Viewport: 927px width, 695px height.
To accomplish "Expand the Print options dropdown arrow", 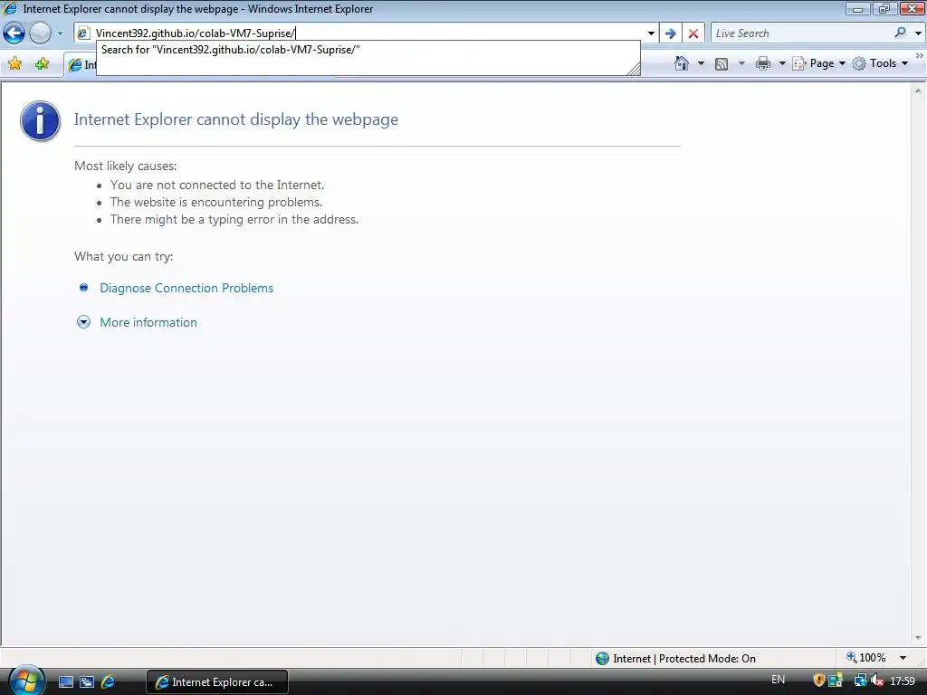I will point(781,63).
